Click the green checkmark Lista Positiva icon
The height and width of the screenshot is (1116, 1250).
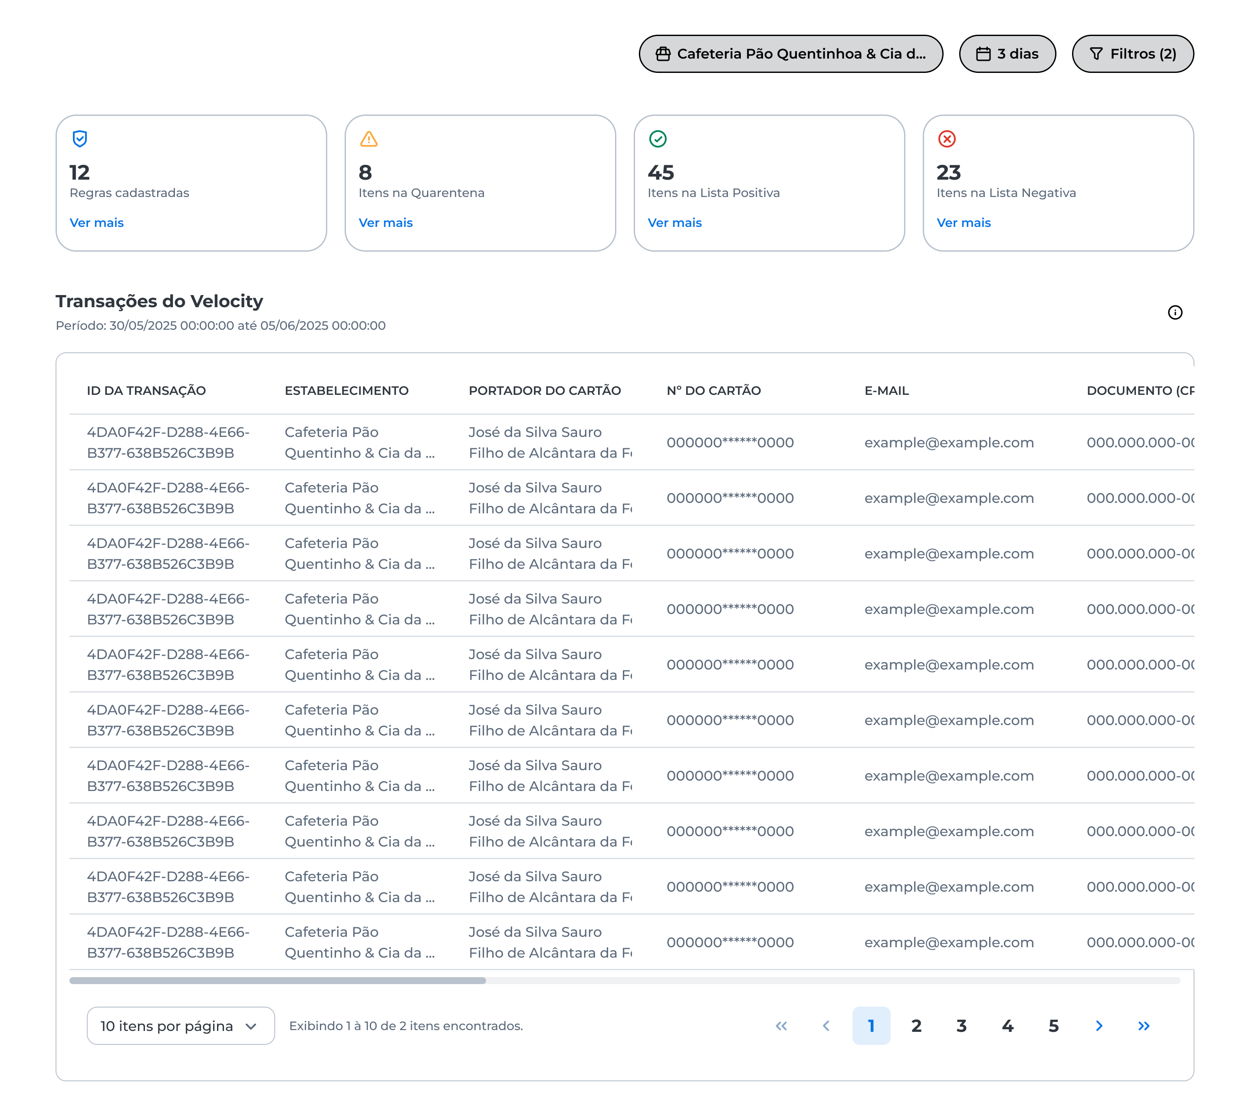click(x=658, y=139)
